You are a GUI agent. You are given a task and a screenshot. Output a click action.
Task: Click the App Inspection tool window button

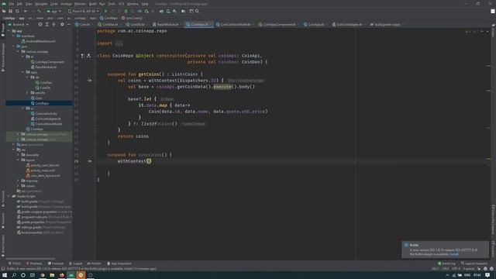pyautogui.click(x=119, y=263)
